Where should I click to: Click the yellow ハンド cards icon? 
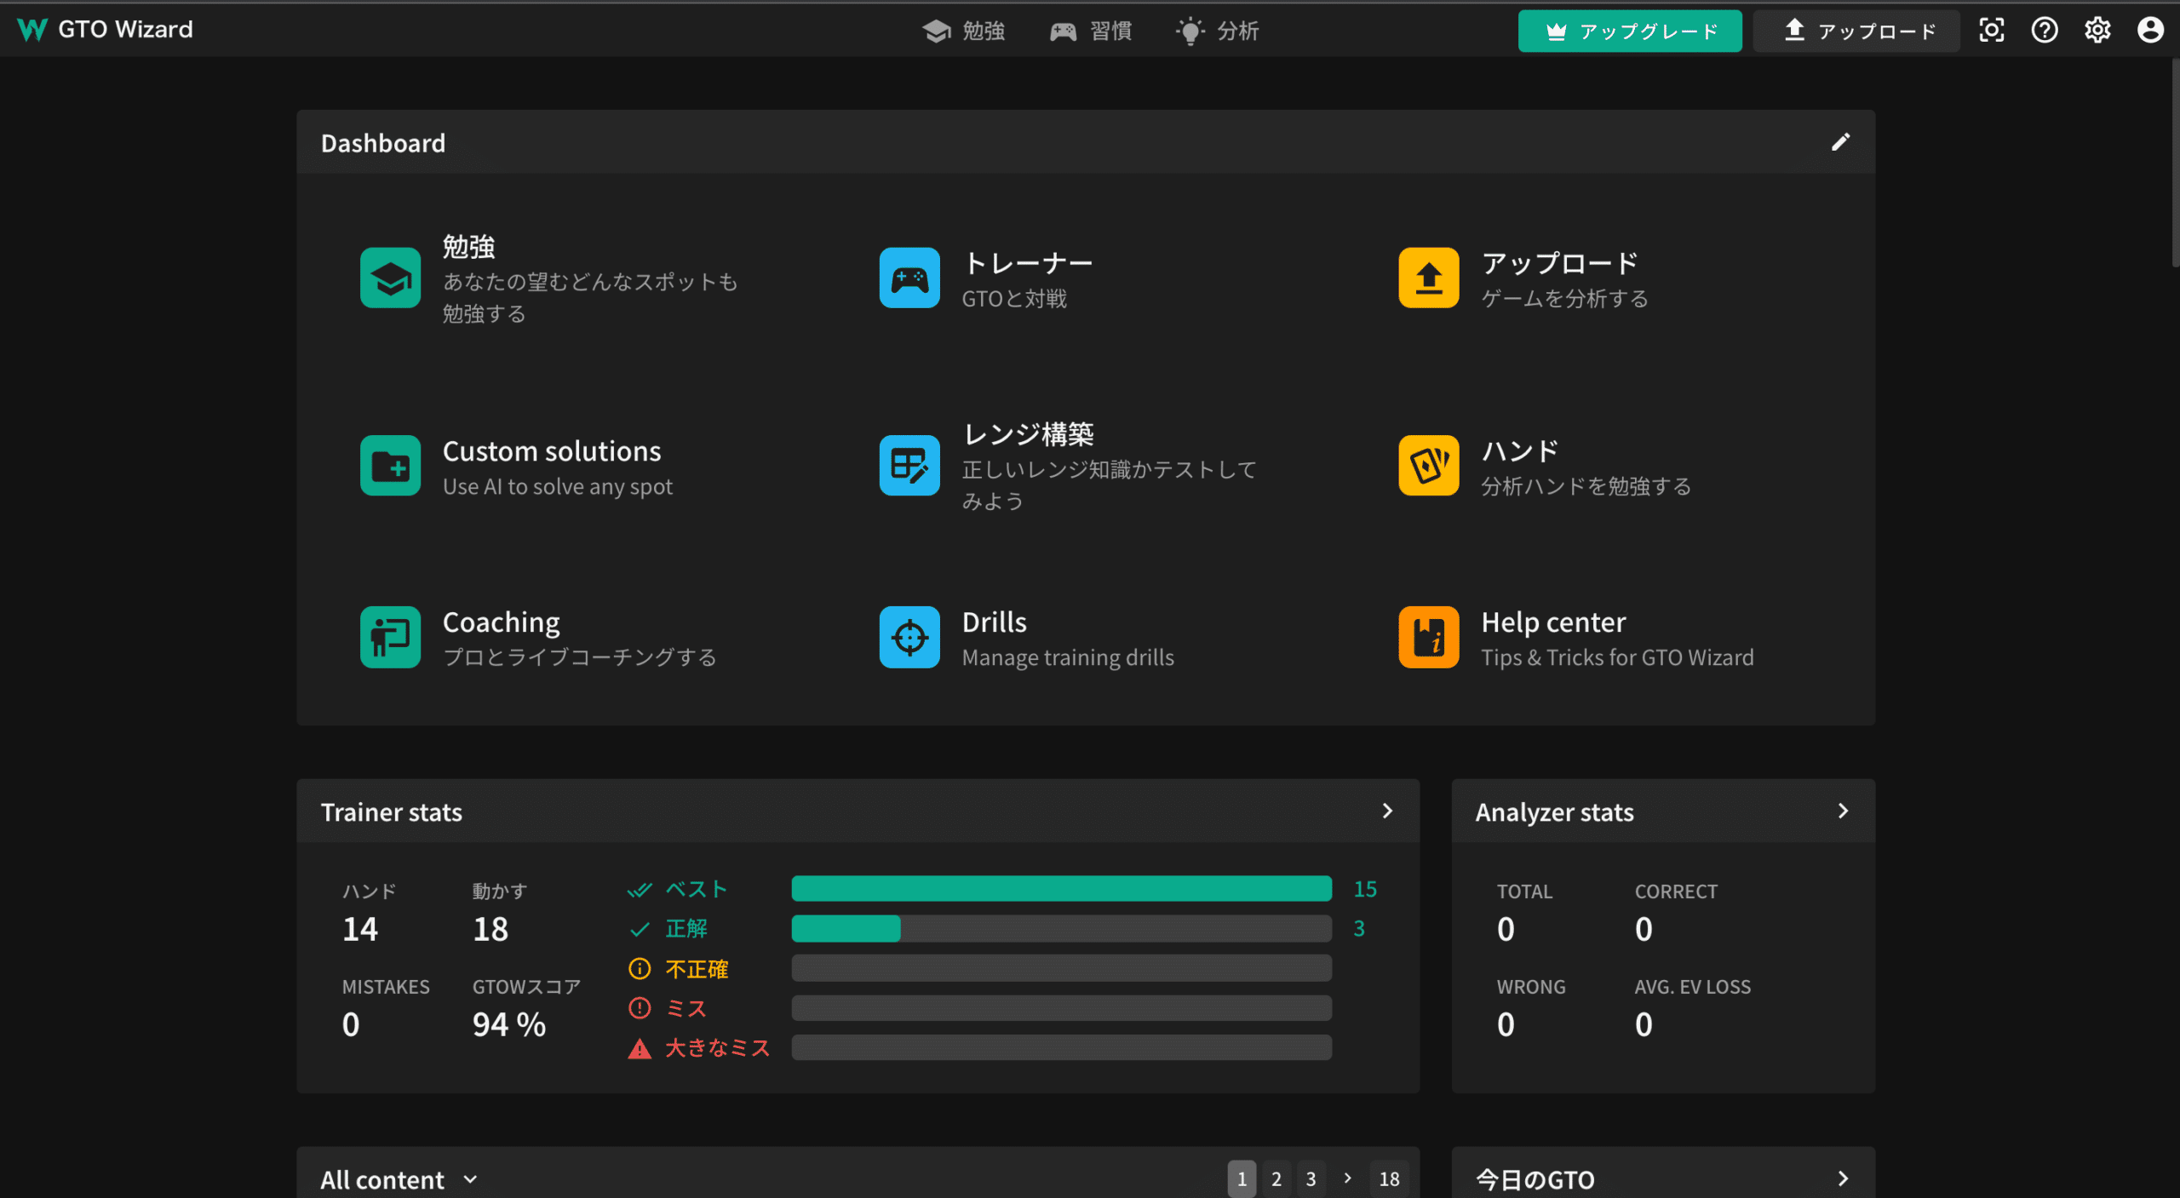(1429, 466)
